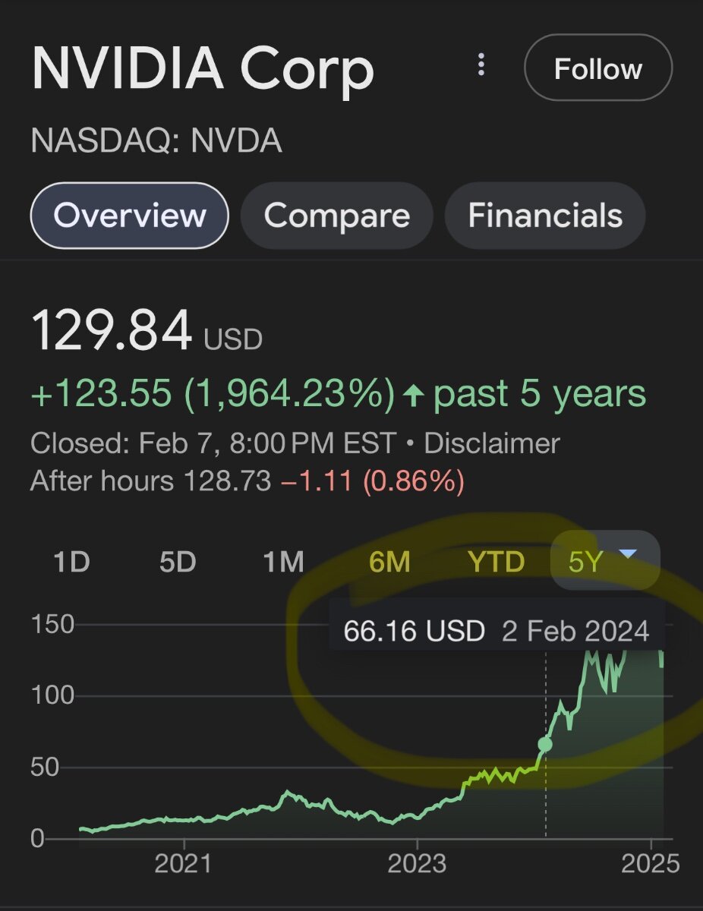Open the Disclaimer link
This screenshot has height=911, width=703.
(492, 443)
